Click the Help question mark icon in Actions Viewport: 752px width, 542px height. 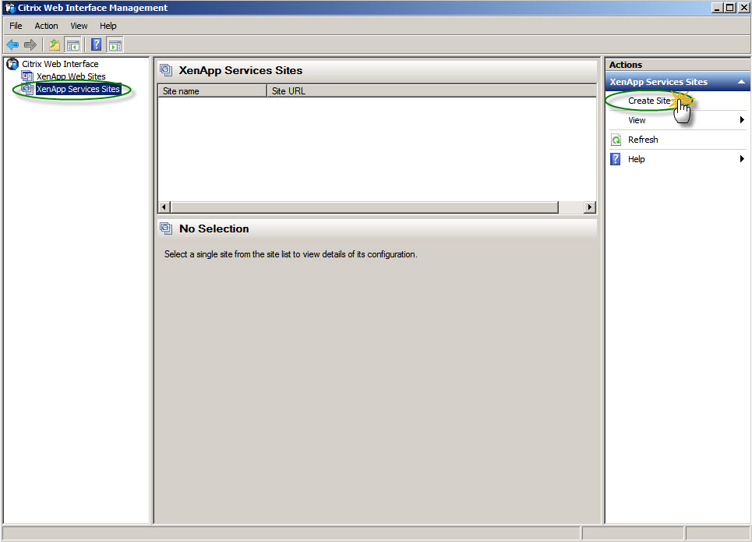(616, 159)
